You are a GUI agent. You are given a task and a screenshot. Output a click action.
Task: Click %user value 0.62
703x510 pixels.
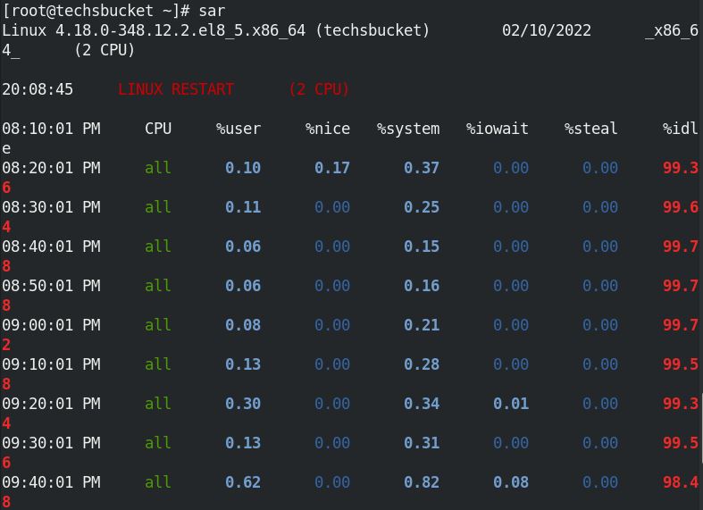pos(243,482)
